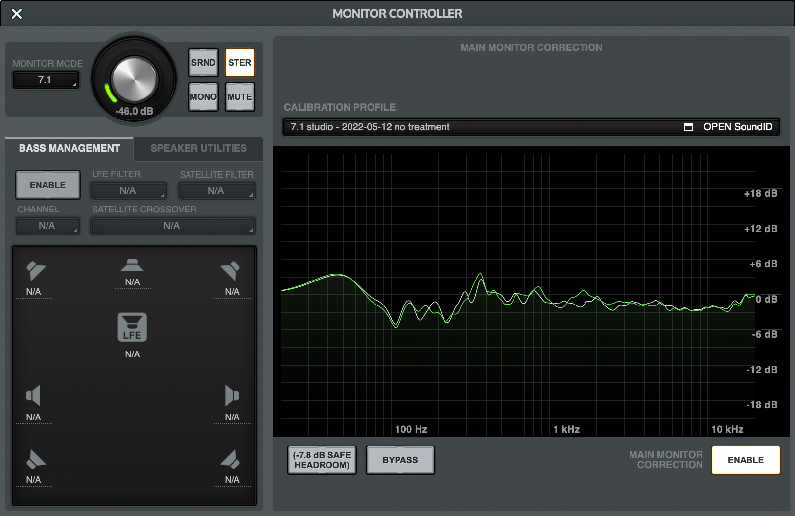795x516 pixels.
Task: Switch monitoring to SRND
Action: point(203,63)
